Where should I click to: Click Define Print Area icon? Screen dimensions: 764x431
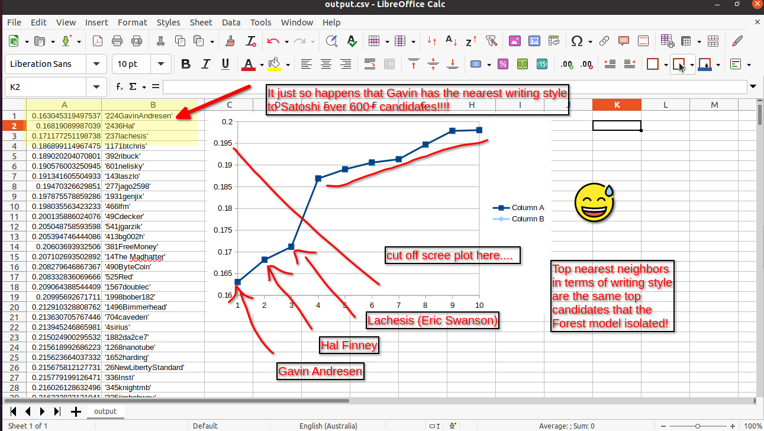(668, 41)
